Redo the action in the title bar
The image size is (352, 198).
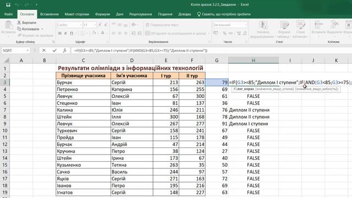(26, 5)
